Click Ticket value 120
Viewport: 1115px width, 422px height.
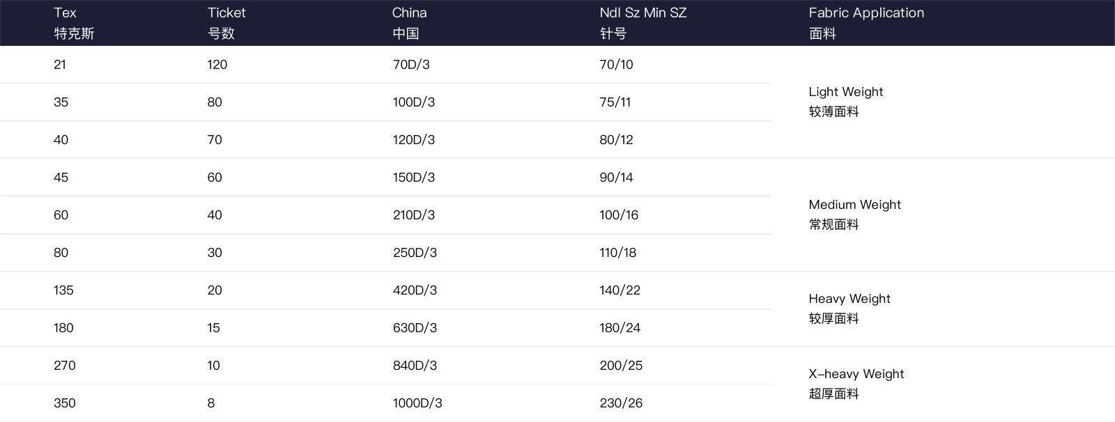point(217,65)
